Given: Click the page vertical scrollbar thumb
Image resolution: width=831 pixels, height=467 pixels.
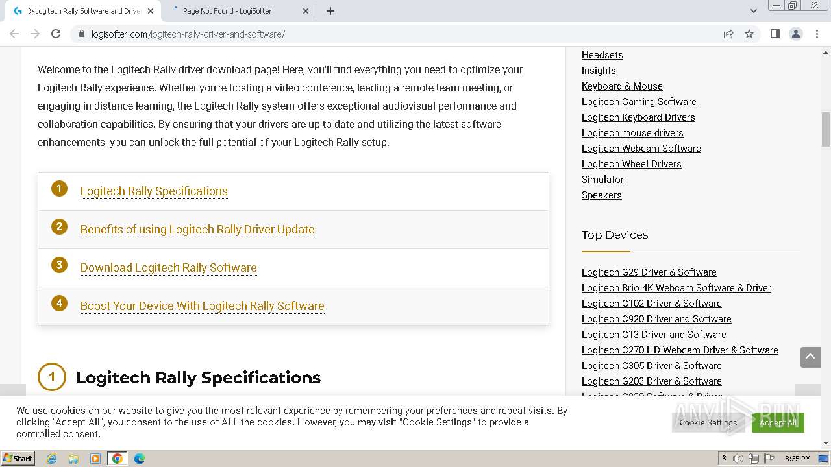Looking at the screenshot, I should pos(826,129).
